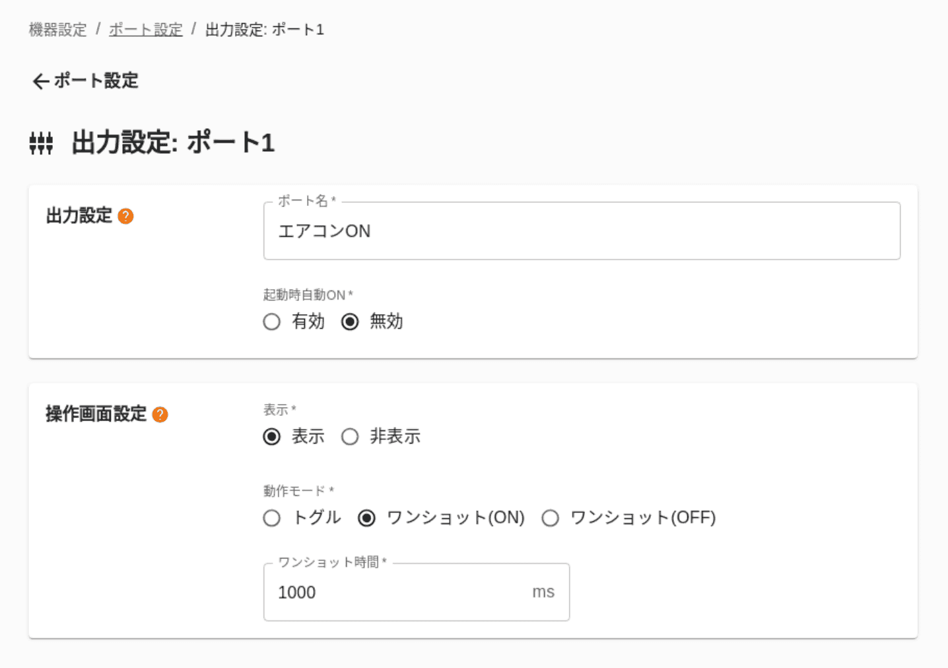Click the 機器設定 breadcrumb item
This screenshot has height=668, width=948.
coord(57,30)
